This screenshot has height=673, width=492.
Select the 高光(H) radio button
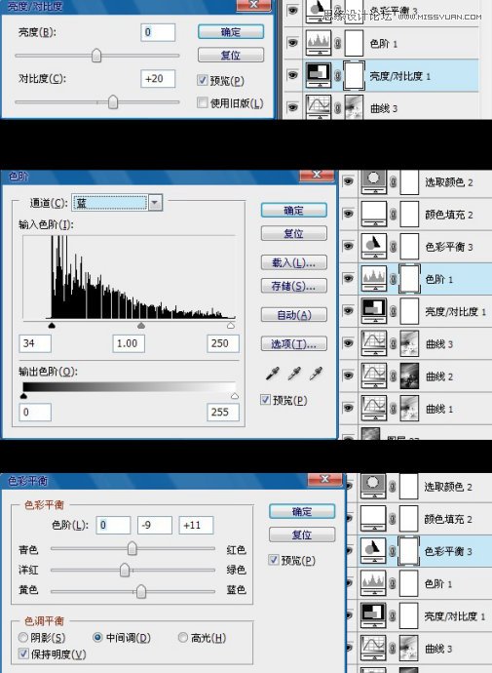click(183, 637)
